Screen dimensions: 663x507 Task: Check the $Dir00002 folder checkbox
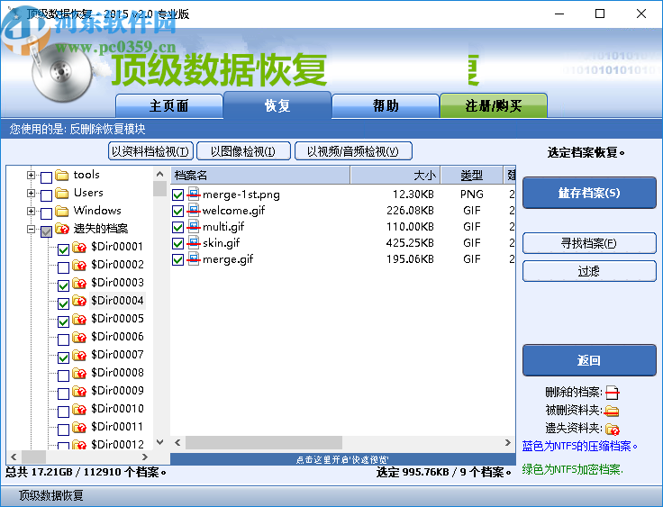63,267
